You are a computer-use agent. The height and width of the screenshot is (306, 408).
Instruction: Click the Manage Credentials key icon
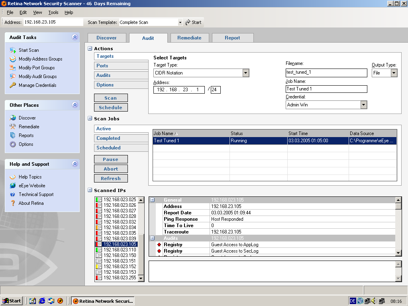13,85
